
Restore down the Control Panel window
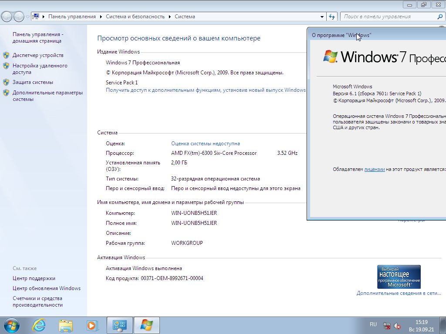point(424,4)
